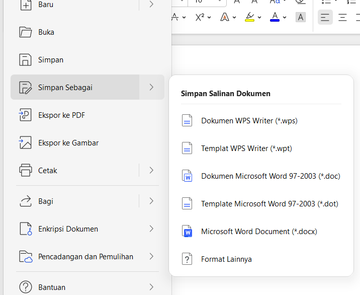Image resolution: width=360 pixels, height=295 pixels.
Task: Toggle align left paragraph button
Action: click(x=325, y=17)
